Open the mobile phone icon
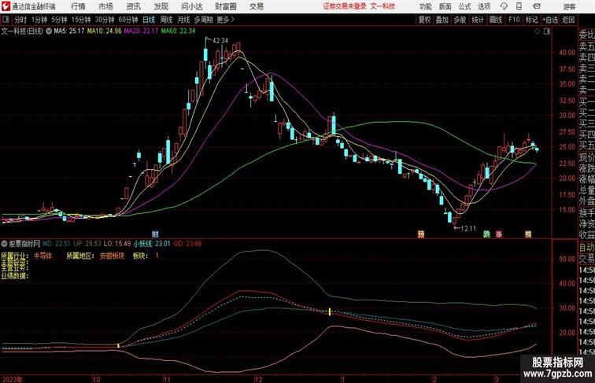The width and height of the screenshot is (595, 383). [x=519, y=6]
